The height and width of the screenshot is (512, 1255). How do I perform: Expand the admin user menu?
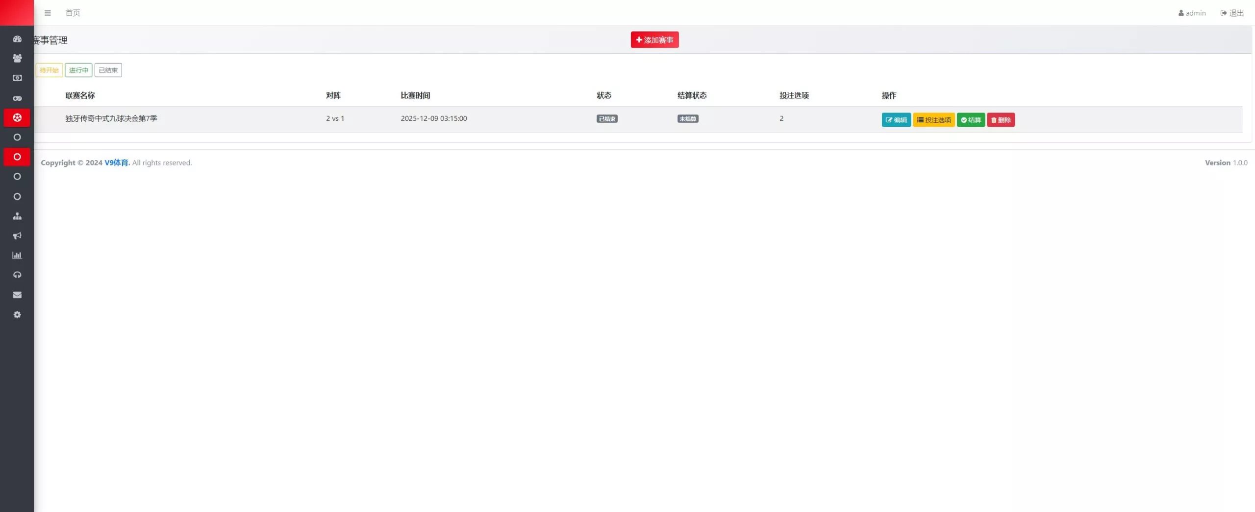pos(1191,13)
